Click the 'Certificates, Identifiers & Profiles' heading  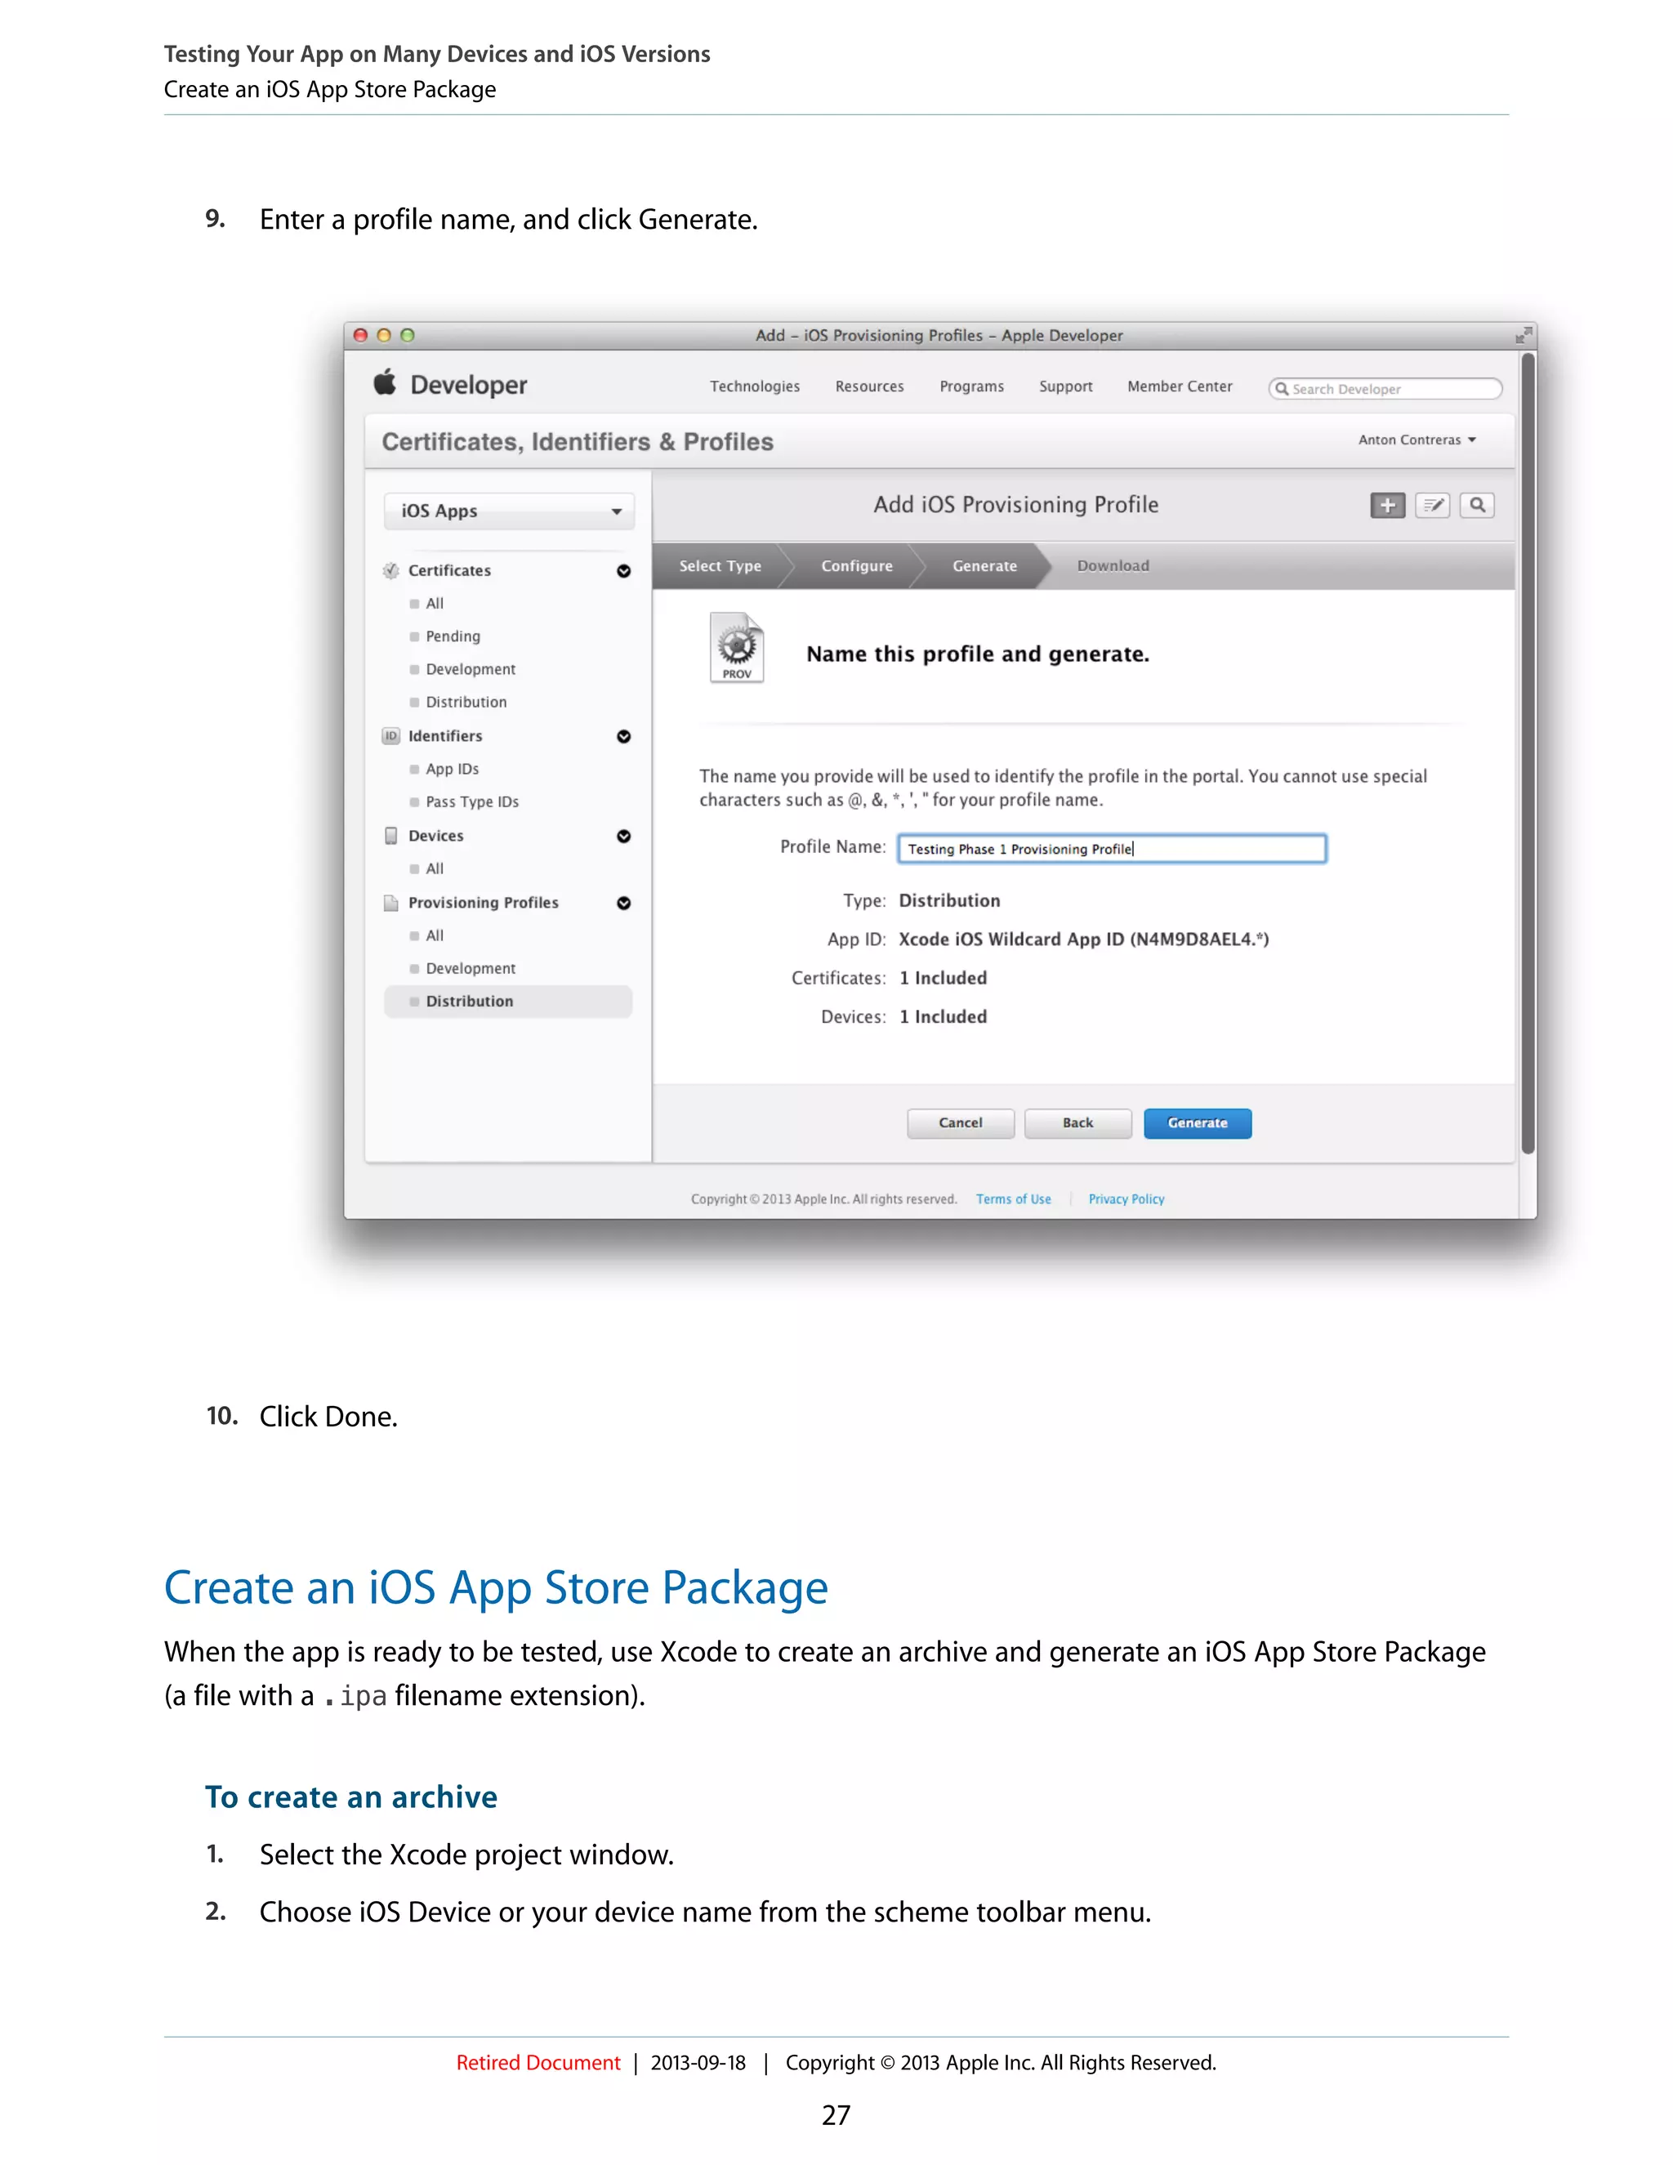[578, 442]
